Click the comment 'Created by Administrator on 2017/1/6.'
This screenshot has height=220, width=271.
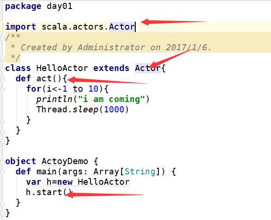click(x=116, y=47)
